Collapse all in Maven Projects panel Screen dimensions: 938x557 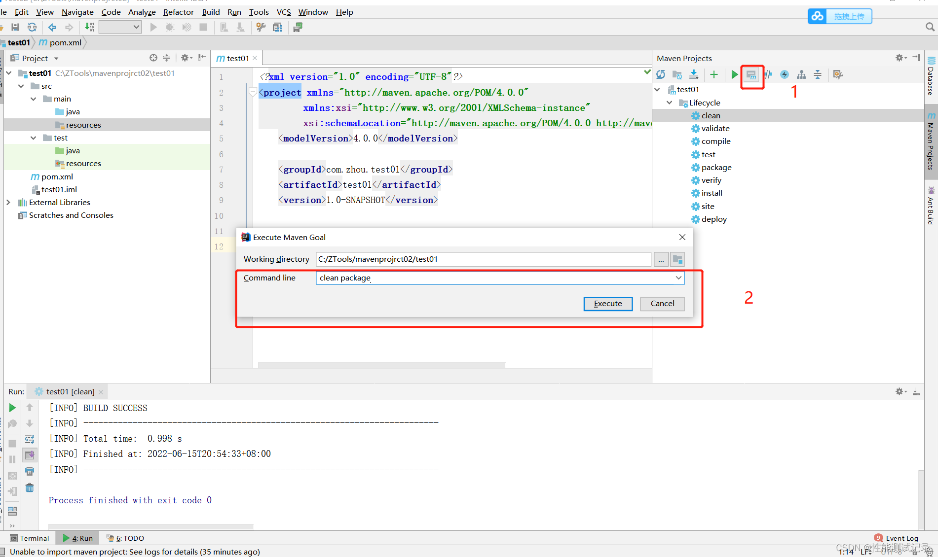[818, 74]
